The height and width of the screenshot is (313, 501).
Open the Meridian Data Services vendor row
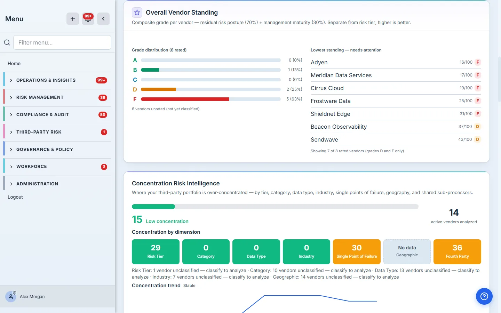pyautogui.click(x=396, y=75)
